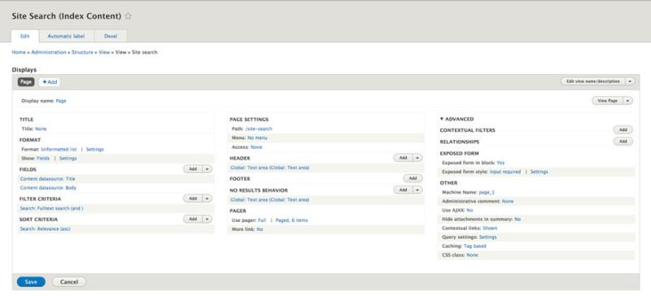The width and height of the screenshot is (651, 296).
Task: Open Administration breadcrumb link
Action: click(49, 52)
